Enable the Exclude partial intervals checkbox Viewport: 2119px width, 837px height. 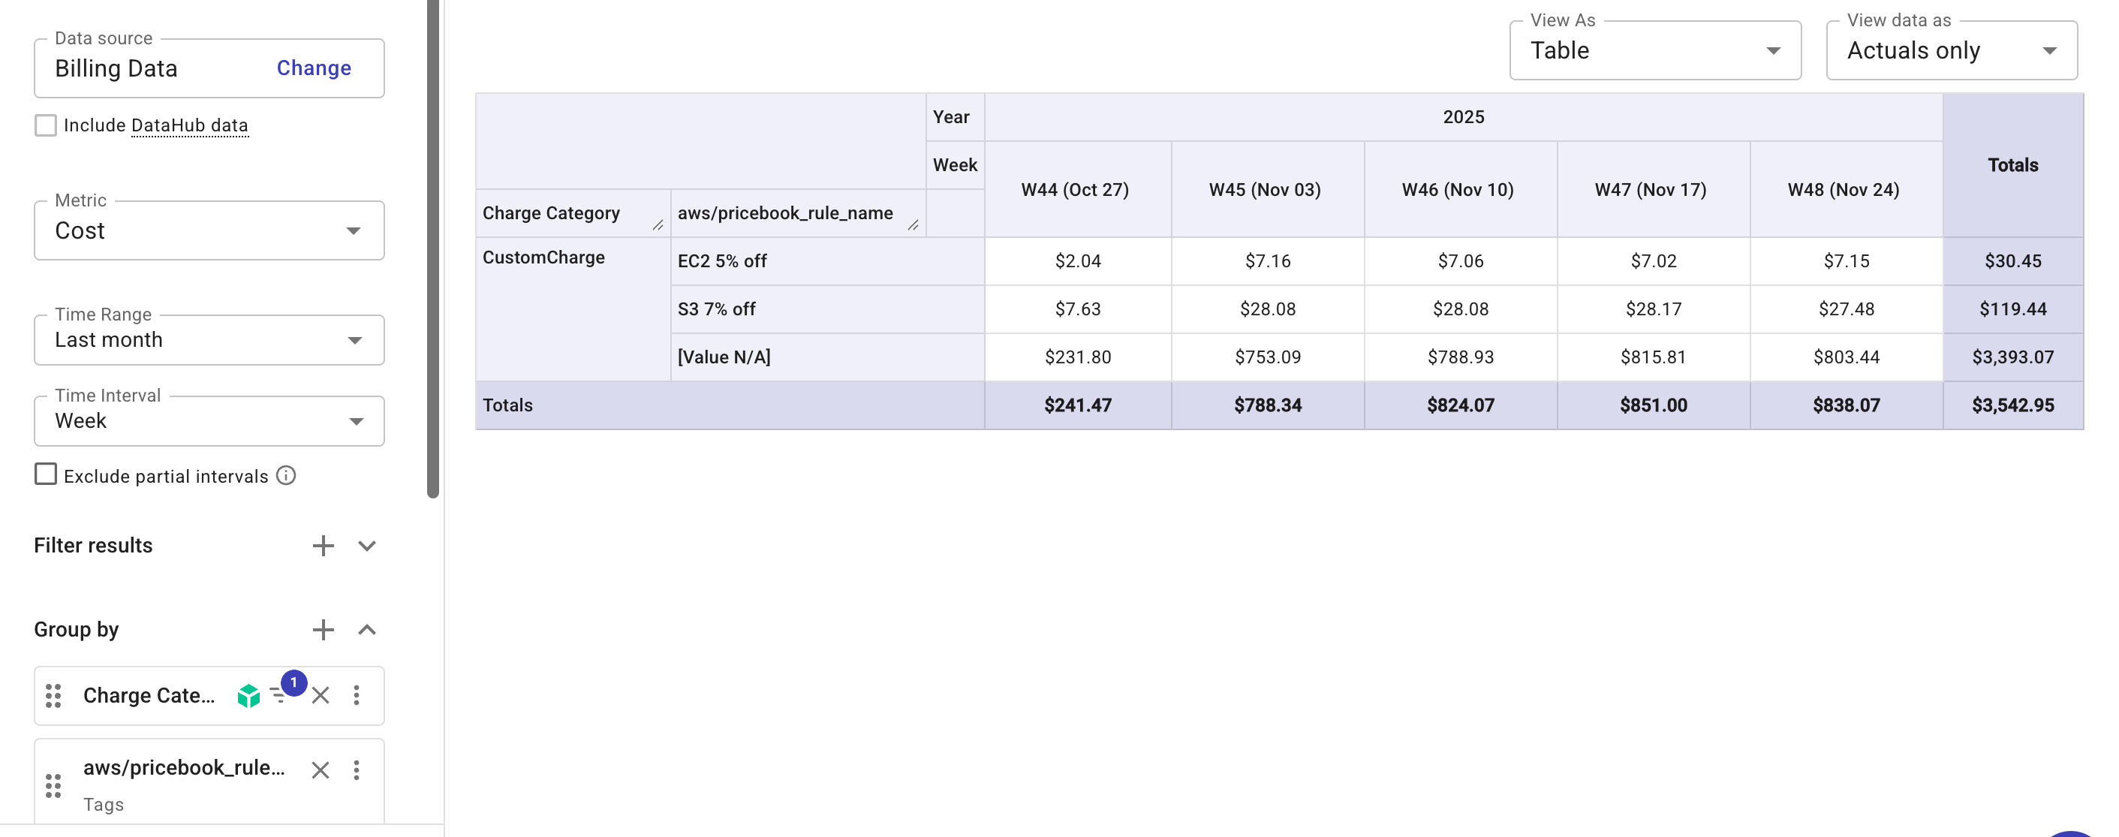tap(45, 475)
